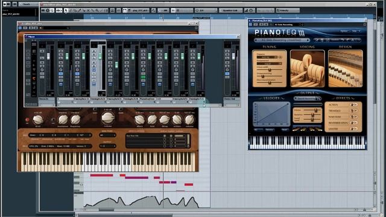The width and height of the screenshot is (386, 217).
Task: Click the orange icon in the Mixer's left panel
Action: coord(34,78)
